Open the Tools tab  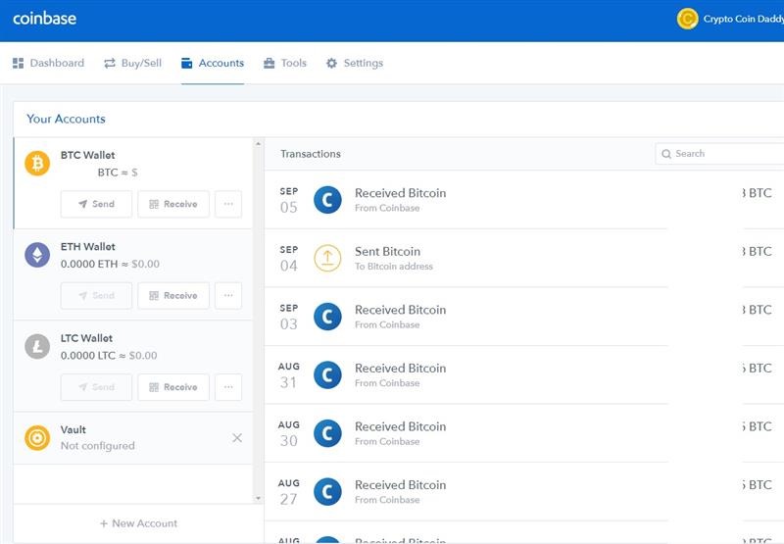(285, 63)
